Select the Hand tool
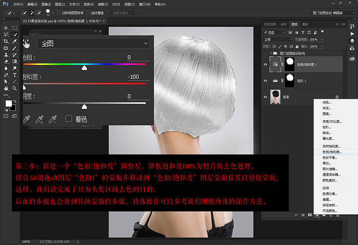The height and width of the screenshot is (245, 358). click(6, 88)
